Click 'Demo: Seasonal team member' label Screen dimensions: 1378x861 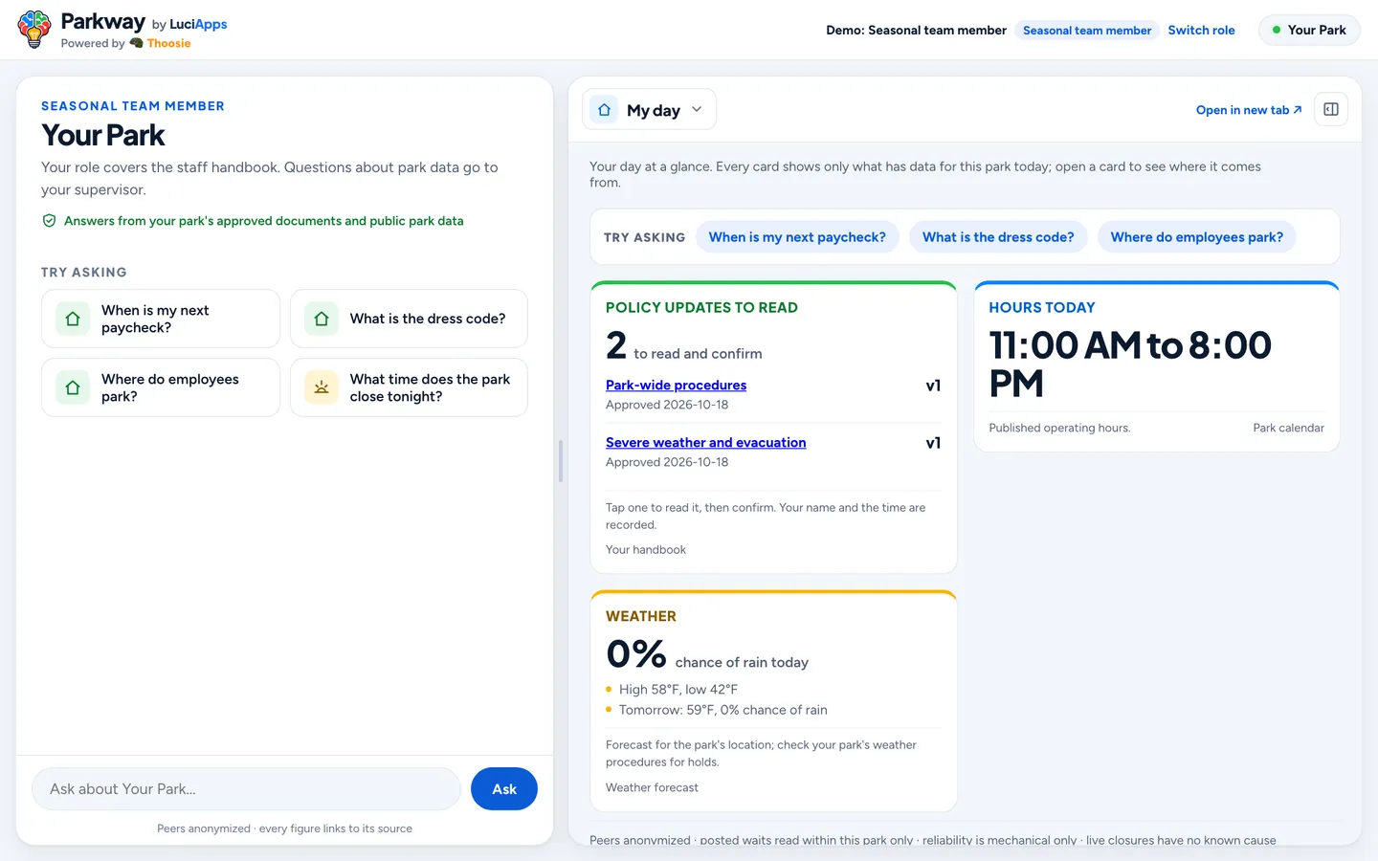point(916,31)
